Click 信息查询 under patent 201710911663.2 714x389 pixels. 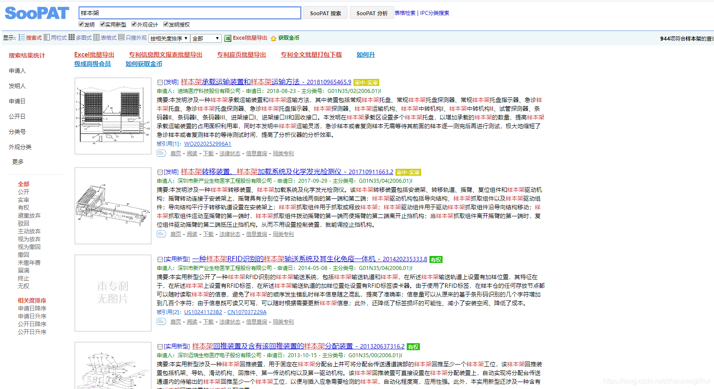(x=257, y=234)
